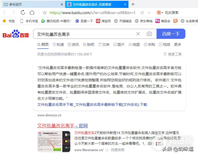The height and width of the screenshot is (156, 198).
Task: Click the share icon in address bar
Action: 142,13
